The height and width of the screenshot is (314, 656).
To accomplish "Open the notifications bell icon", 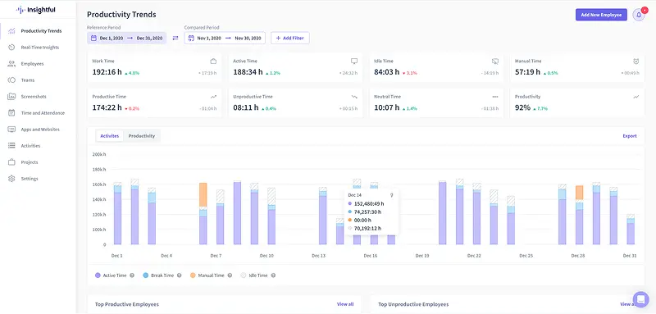I will click(x=639, y=15).
